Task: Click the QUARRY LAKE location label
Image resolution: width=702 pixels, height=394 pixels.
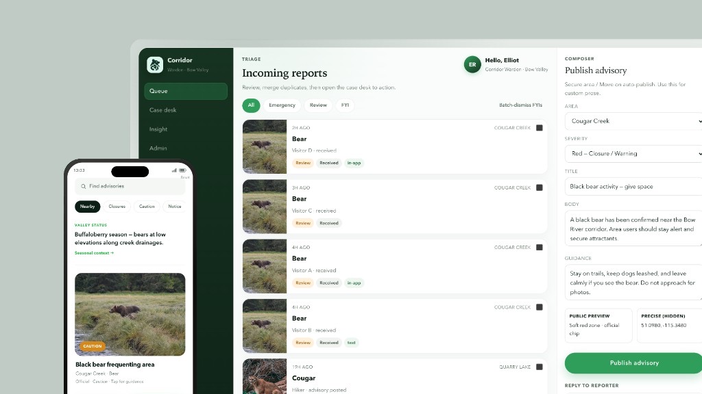Action: [515, 367]
